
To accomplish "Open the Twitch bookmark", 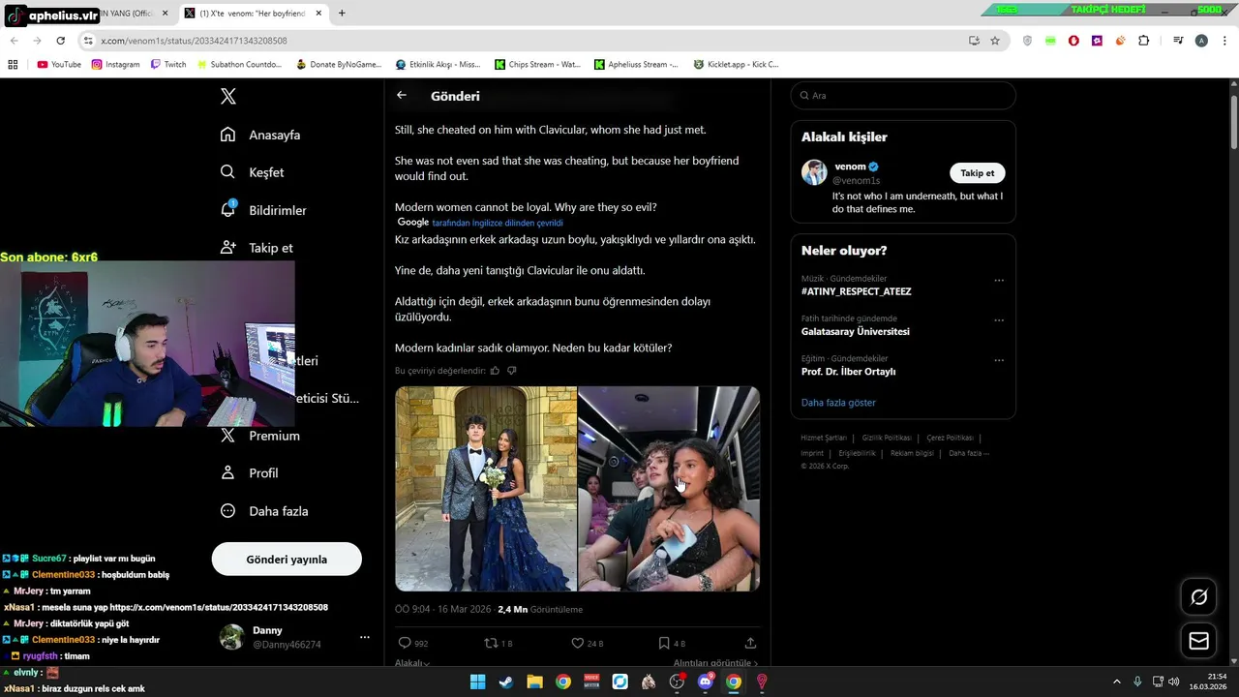I will pyautogui.click(x=167, y=65).
